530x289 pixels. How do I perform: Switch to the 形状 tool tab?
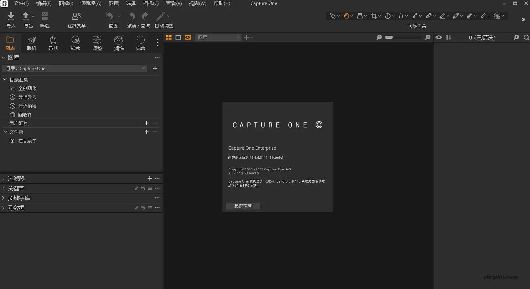(53, 43)
